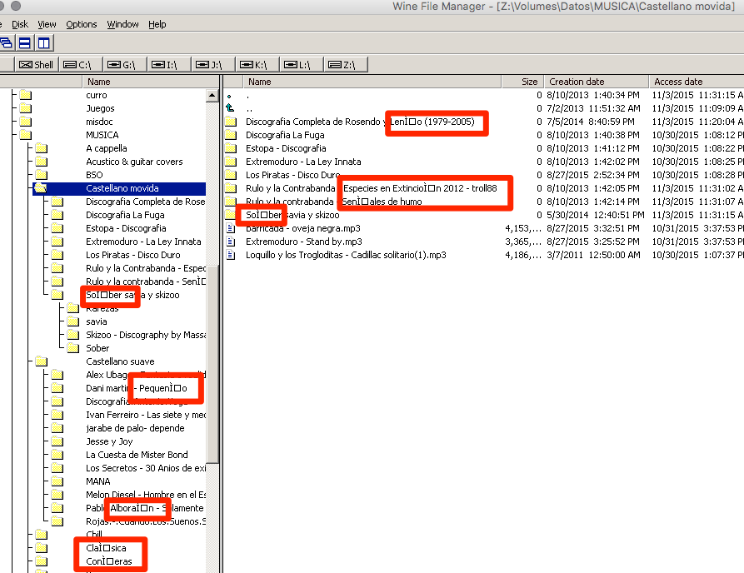Click folder icon for Estopa - Discografia in file list

click(x=231, y=148)
